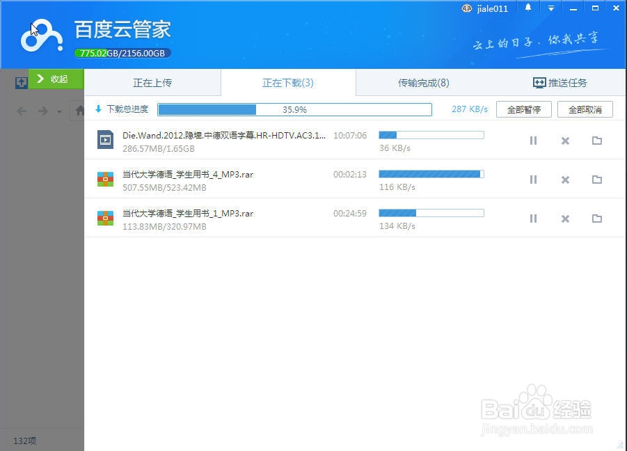Click 全部暂停 button
This screenshot has width=627, height=451.
[524, 109]
